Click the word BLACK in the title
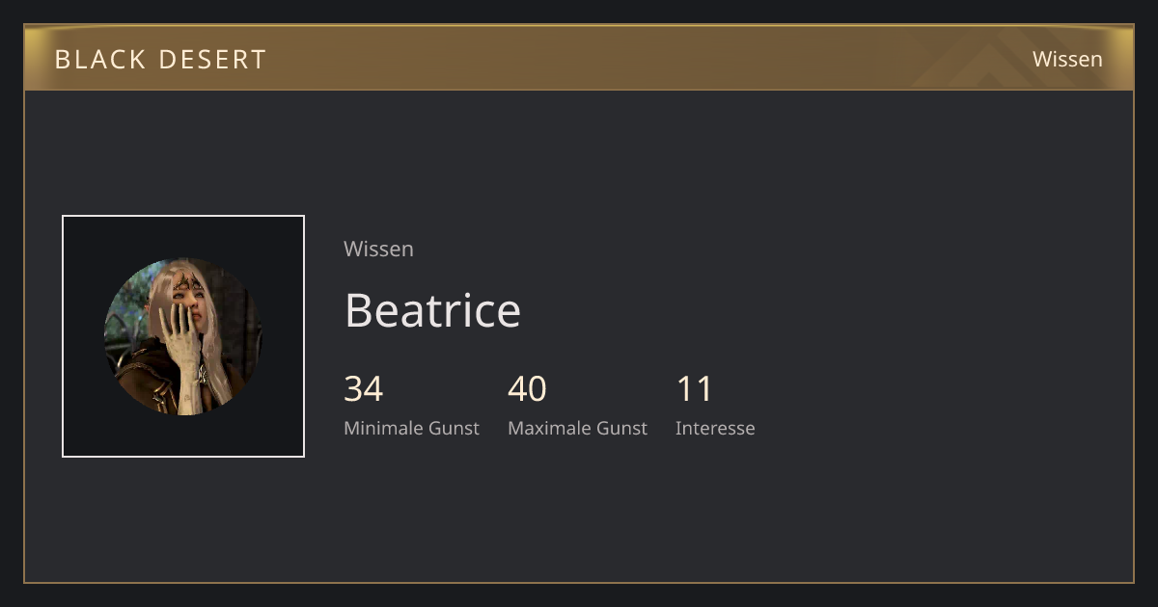1158x607 pixels. pyautogui.click(x=100, y=59)
